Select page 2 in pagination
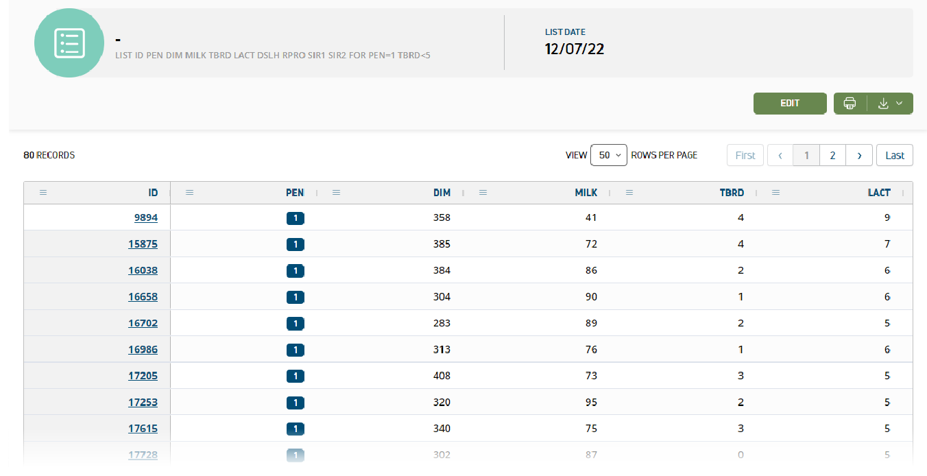Viewport: 927px width, 476px height. tap(832, 156)
